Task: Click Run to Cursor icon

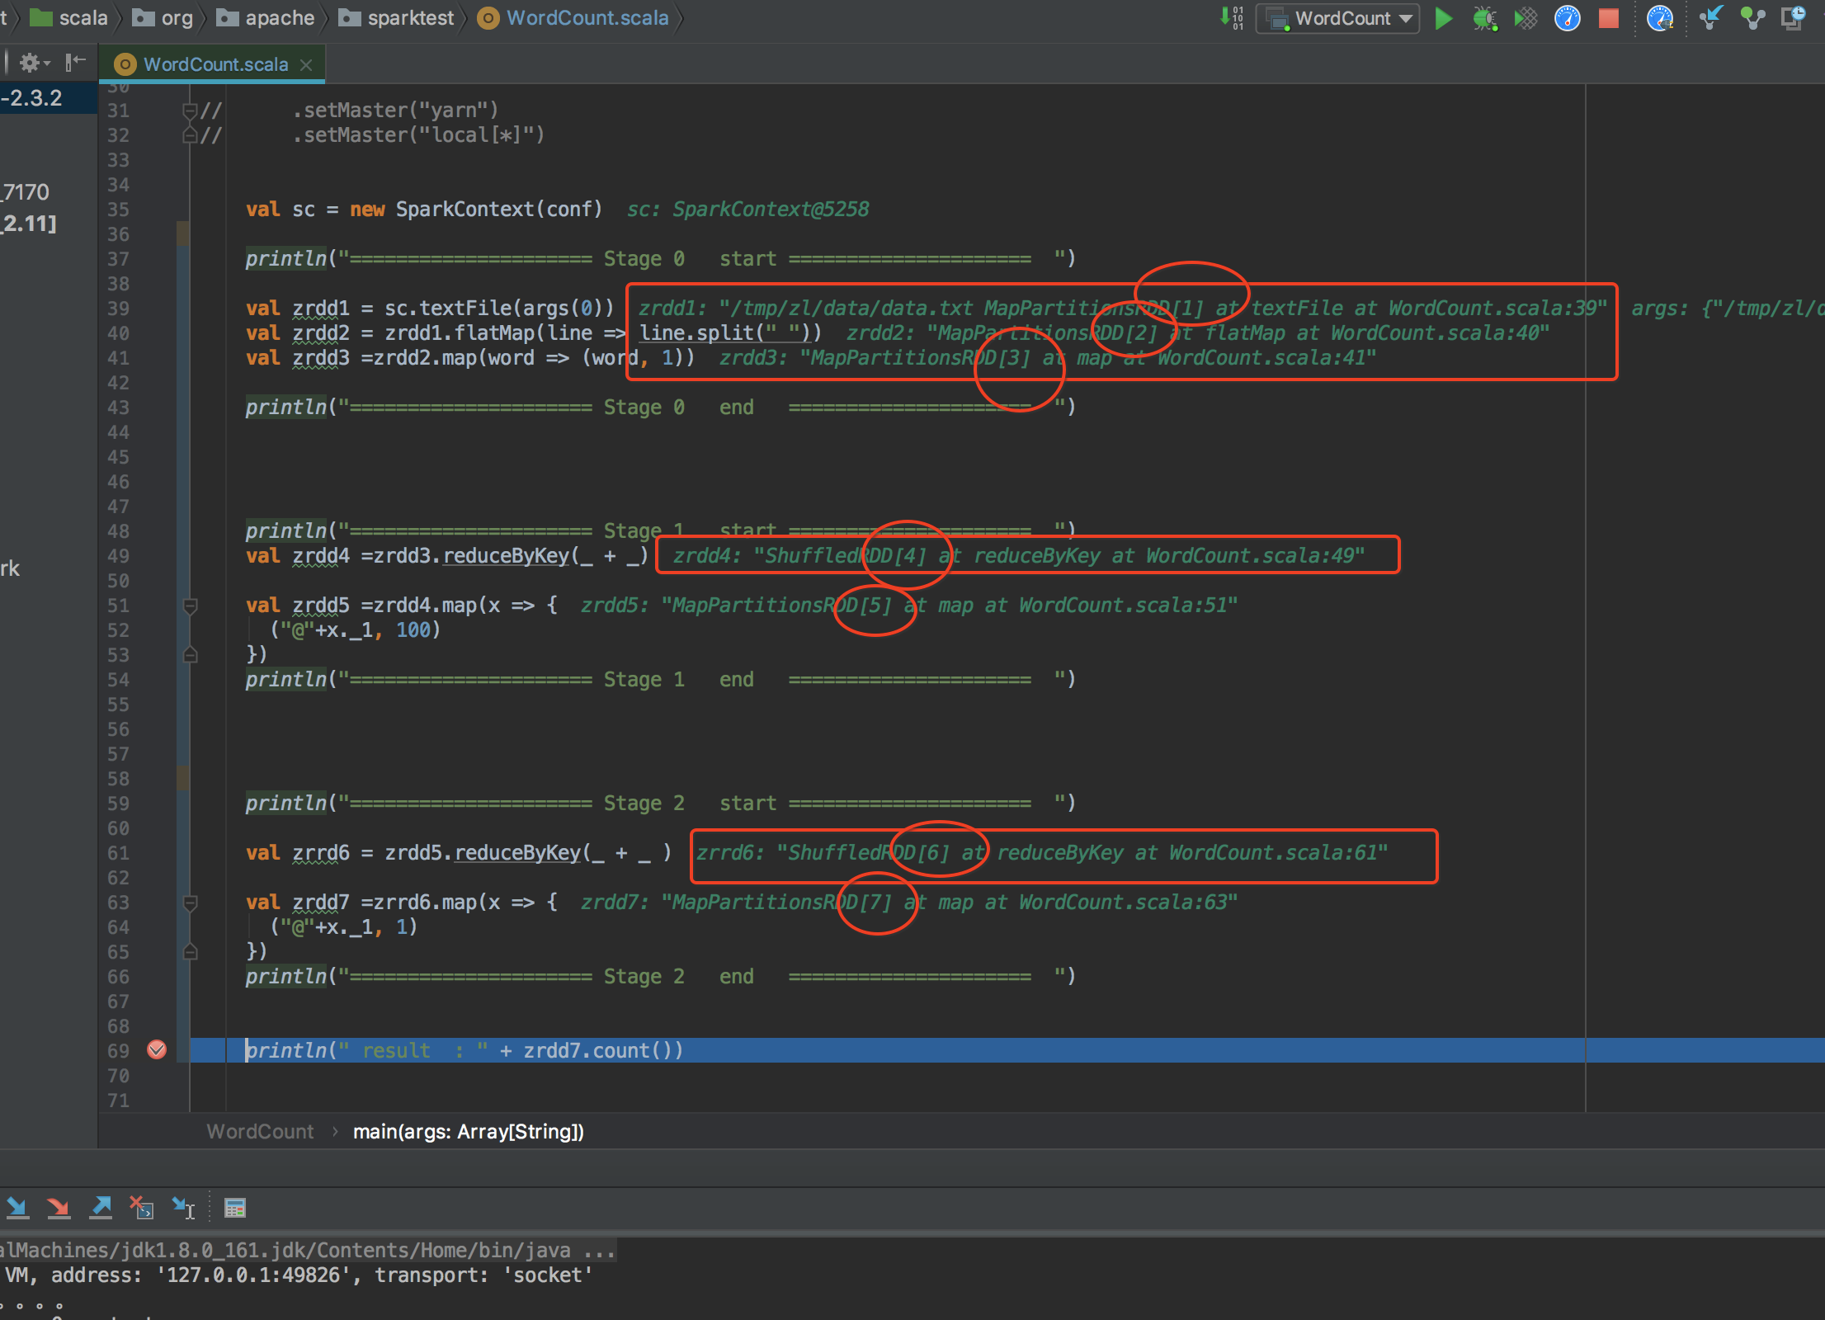Action: (x=183, y=1209)
